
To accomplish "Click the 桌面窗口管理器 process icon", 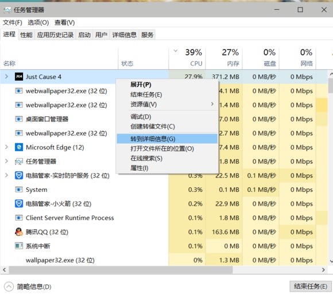I will click(x=19, y=119).
